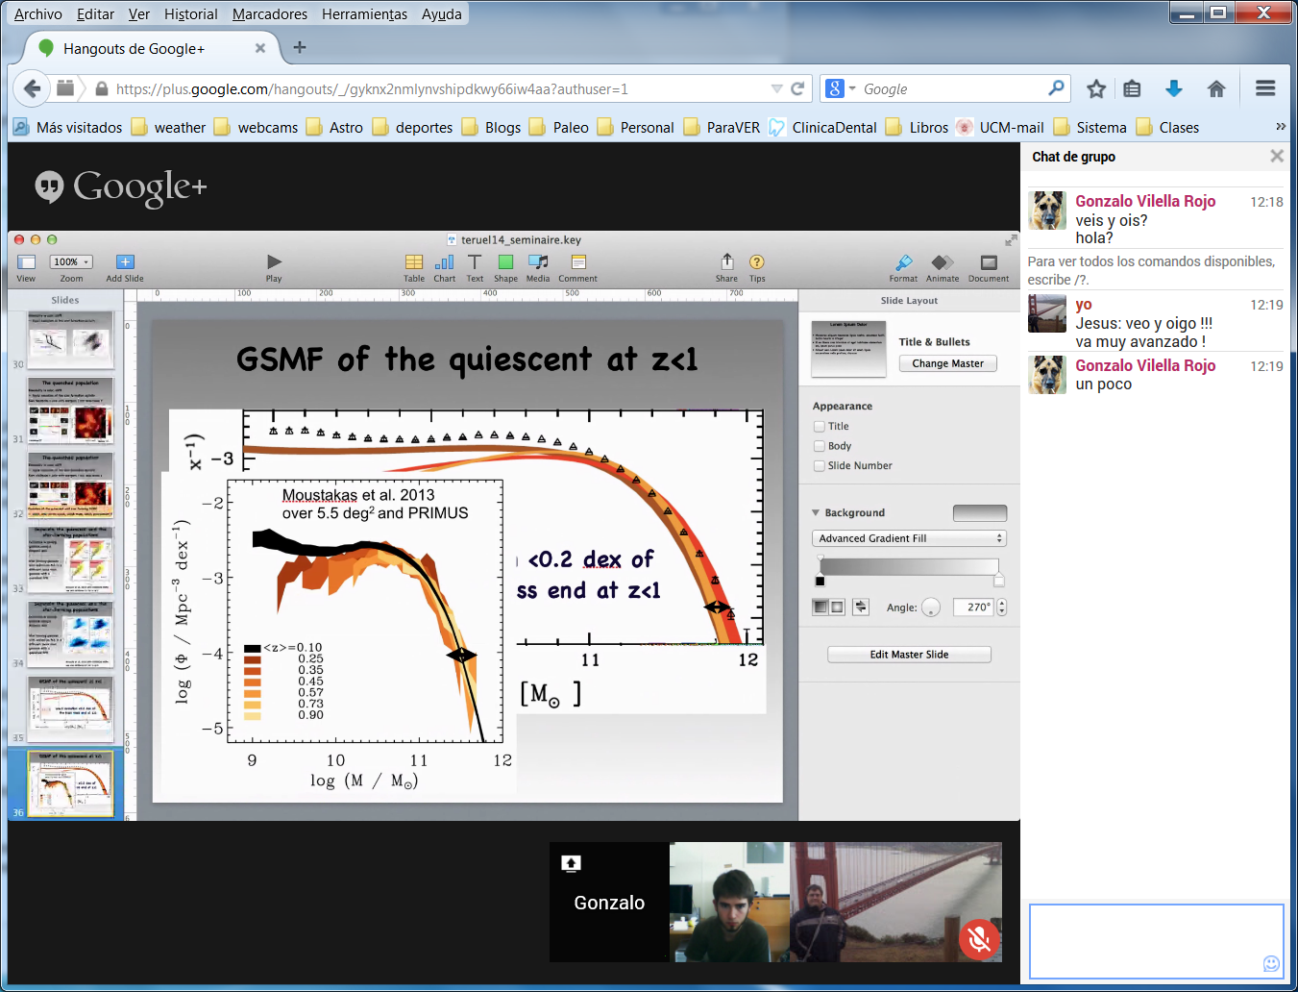Image resolution: width=1298 pixels, height=992 pixels.
Task: Close the Hangouts de Google+ tab
Action: (x=259, y=48)
